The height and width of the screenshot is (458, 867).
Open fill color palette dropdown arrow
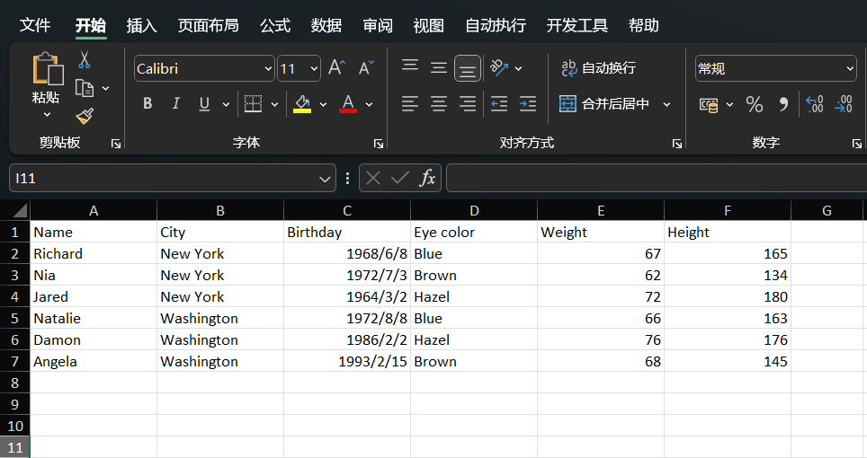coord(323,104)
